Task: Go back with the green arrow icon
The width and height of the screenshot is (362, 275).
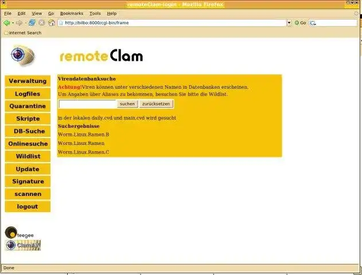Action: point(6,23)
